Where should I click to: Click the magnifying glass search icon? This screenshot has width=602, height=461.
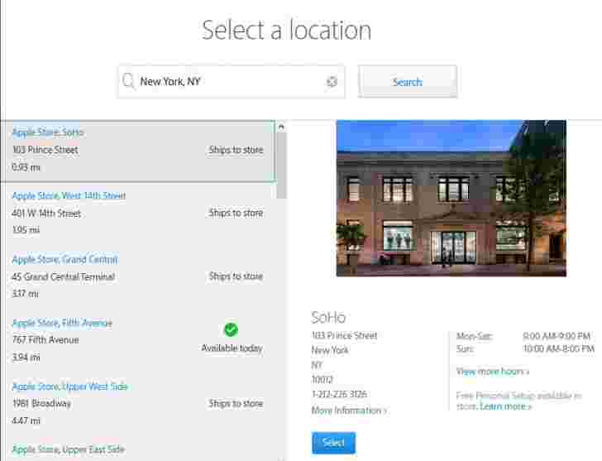(128, 81)
